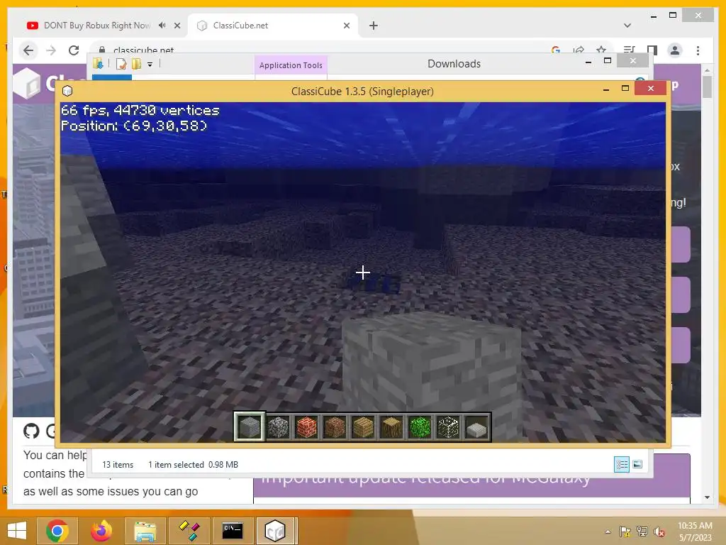View site info via lock icon
The image size is (726, 545).
(102, 50)
